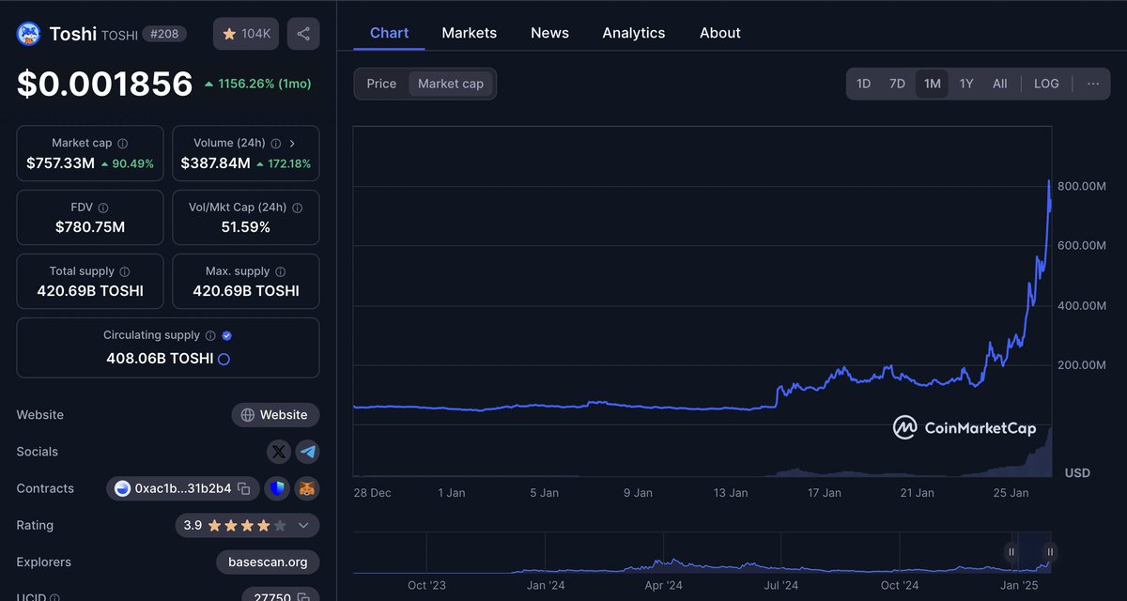
Task: Open the Telegram social link
Action: [307, 452]
